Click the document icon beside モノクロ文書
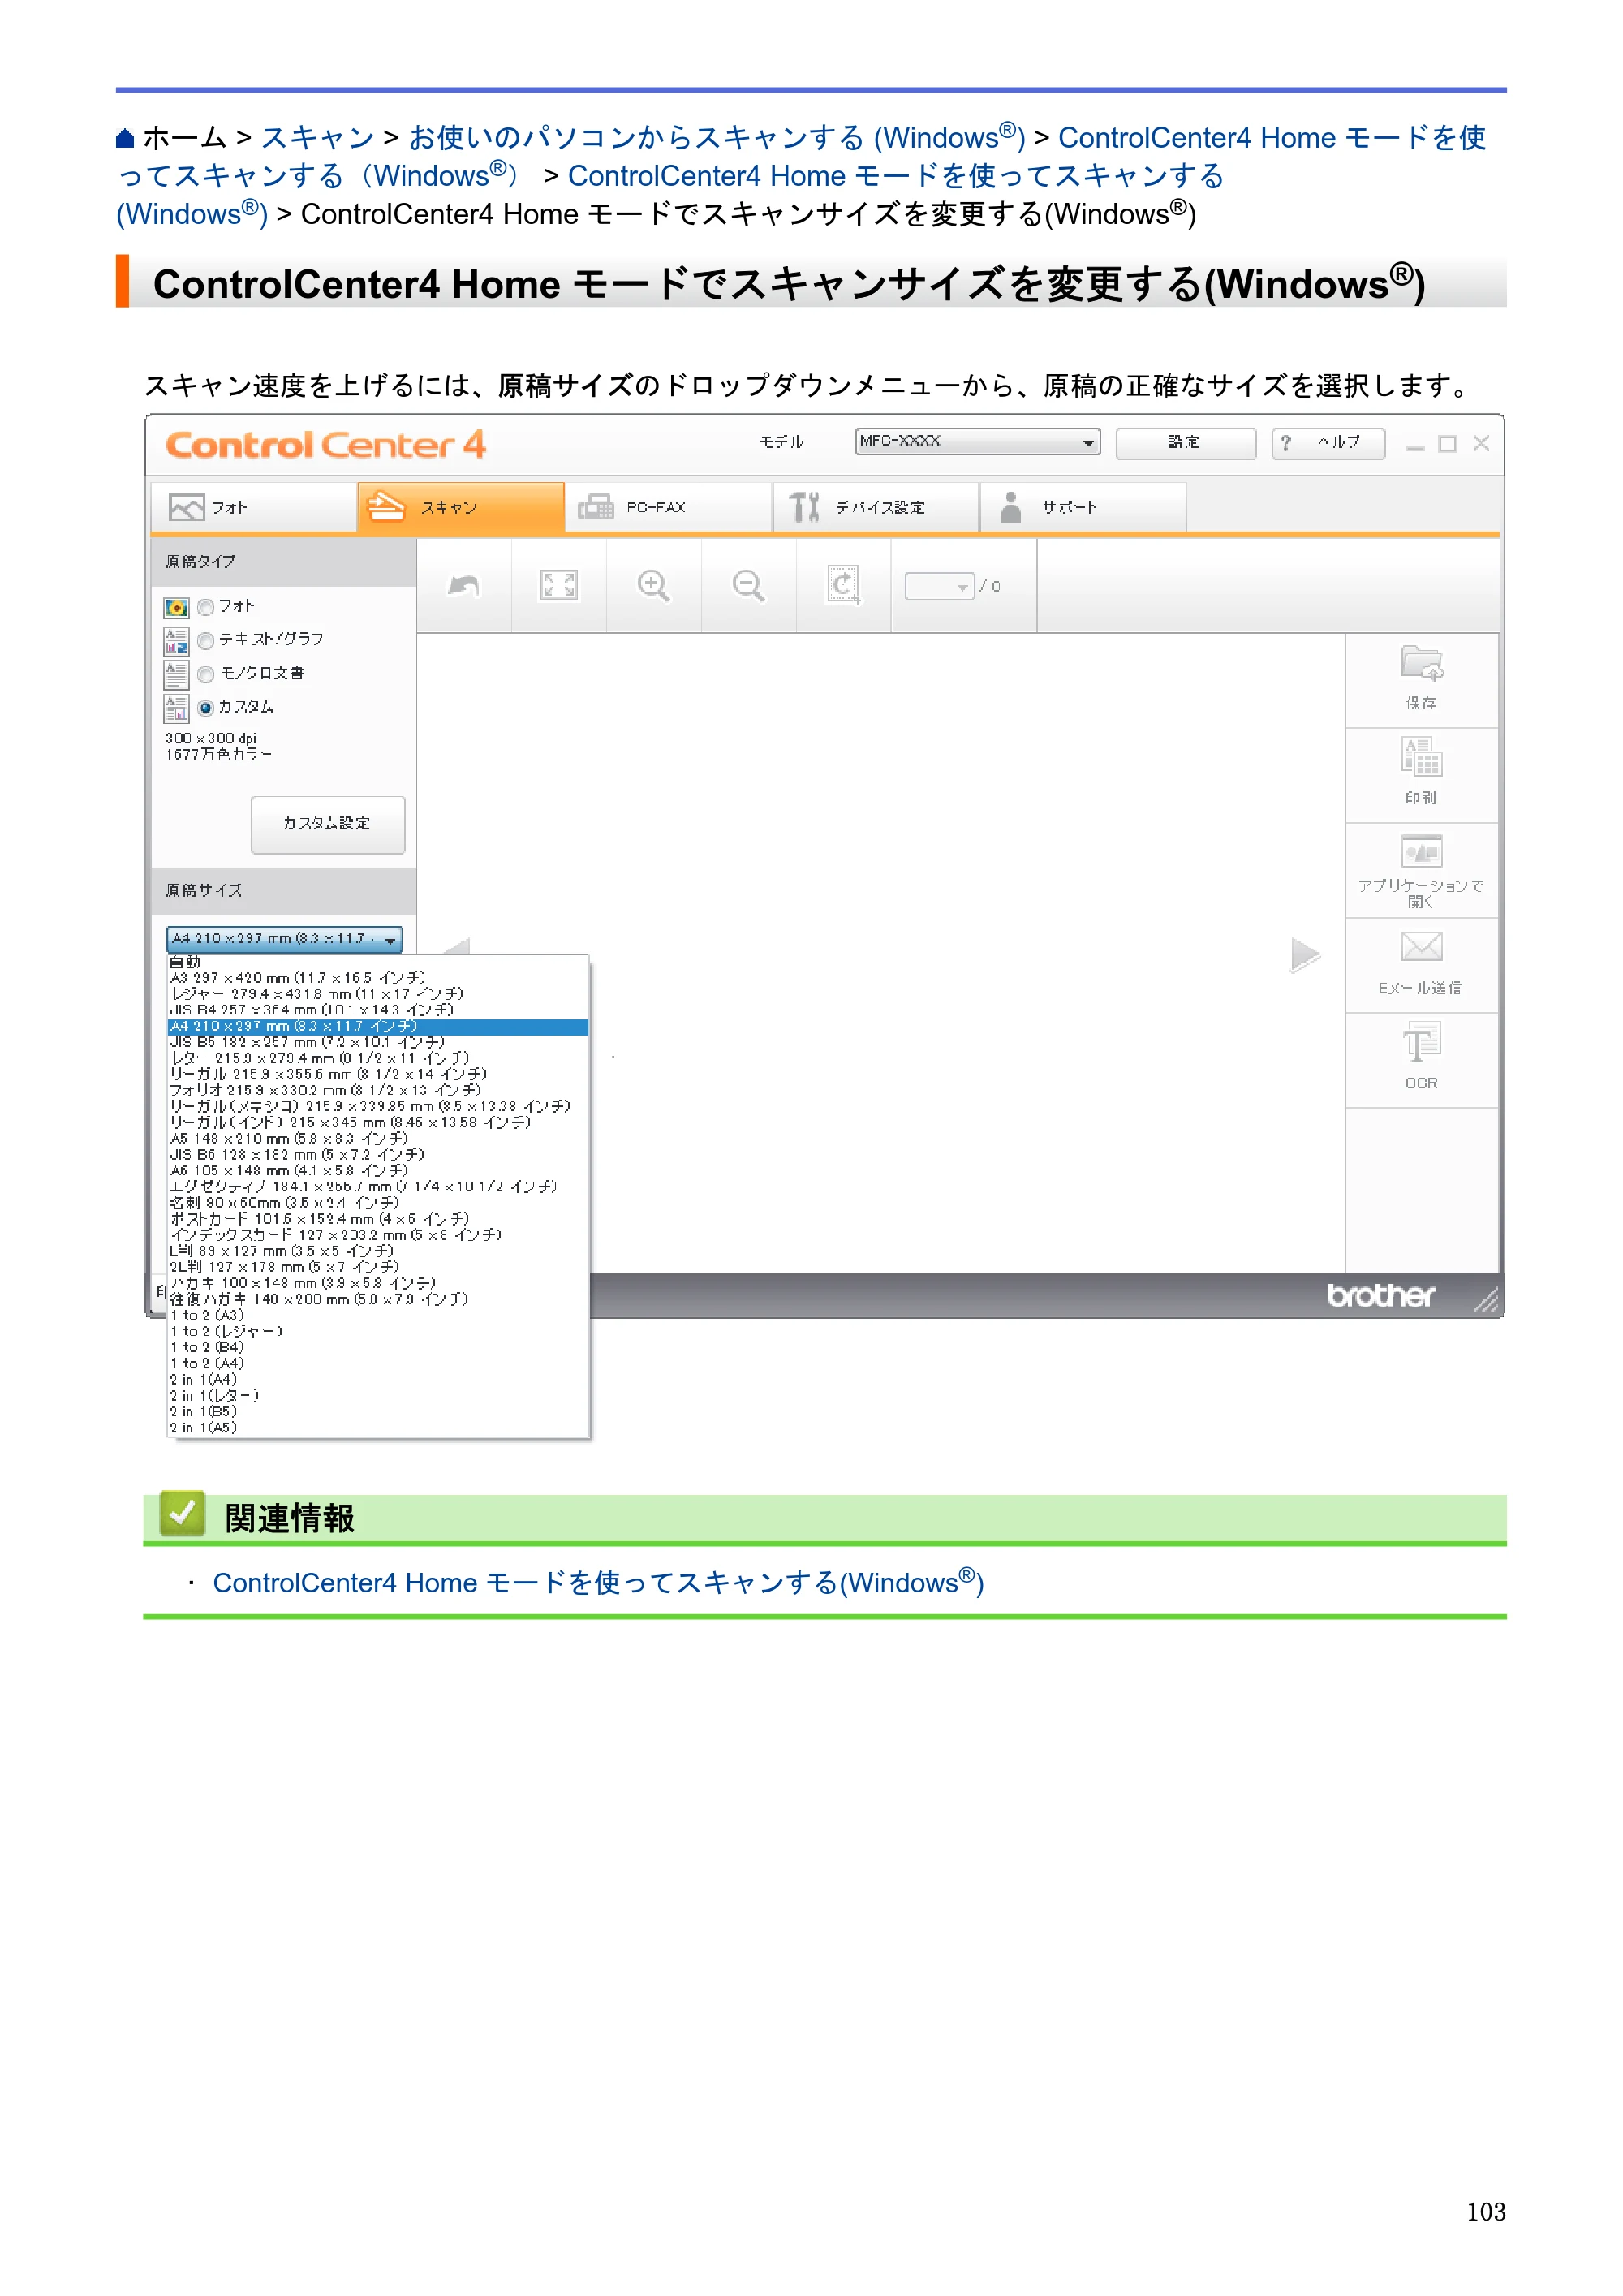Screen dimensions: 1623x2296 click(x=176, y=675)
